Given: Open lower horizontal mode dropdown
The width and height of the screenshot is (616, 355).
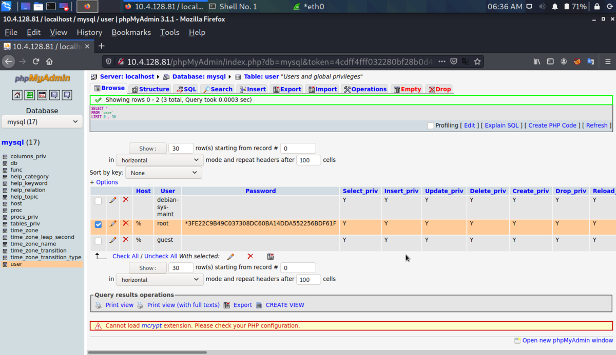Looking at the screenshot, I should pos(160,280).
